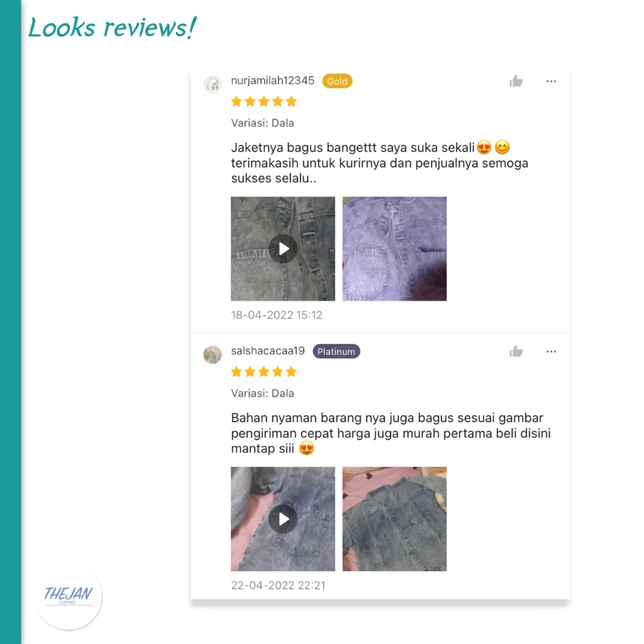This screenshot has width=644, height=644.
Task: Click the five-star rating of first review
Action: [264, 101]
